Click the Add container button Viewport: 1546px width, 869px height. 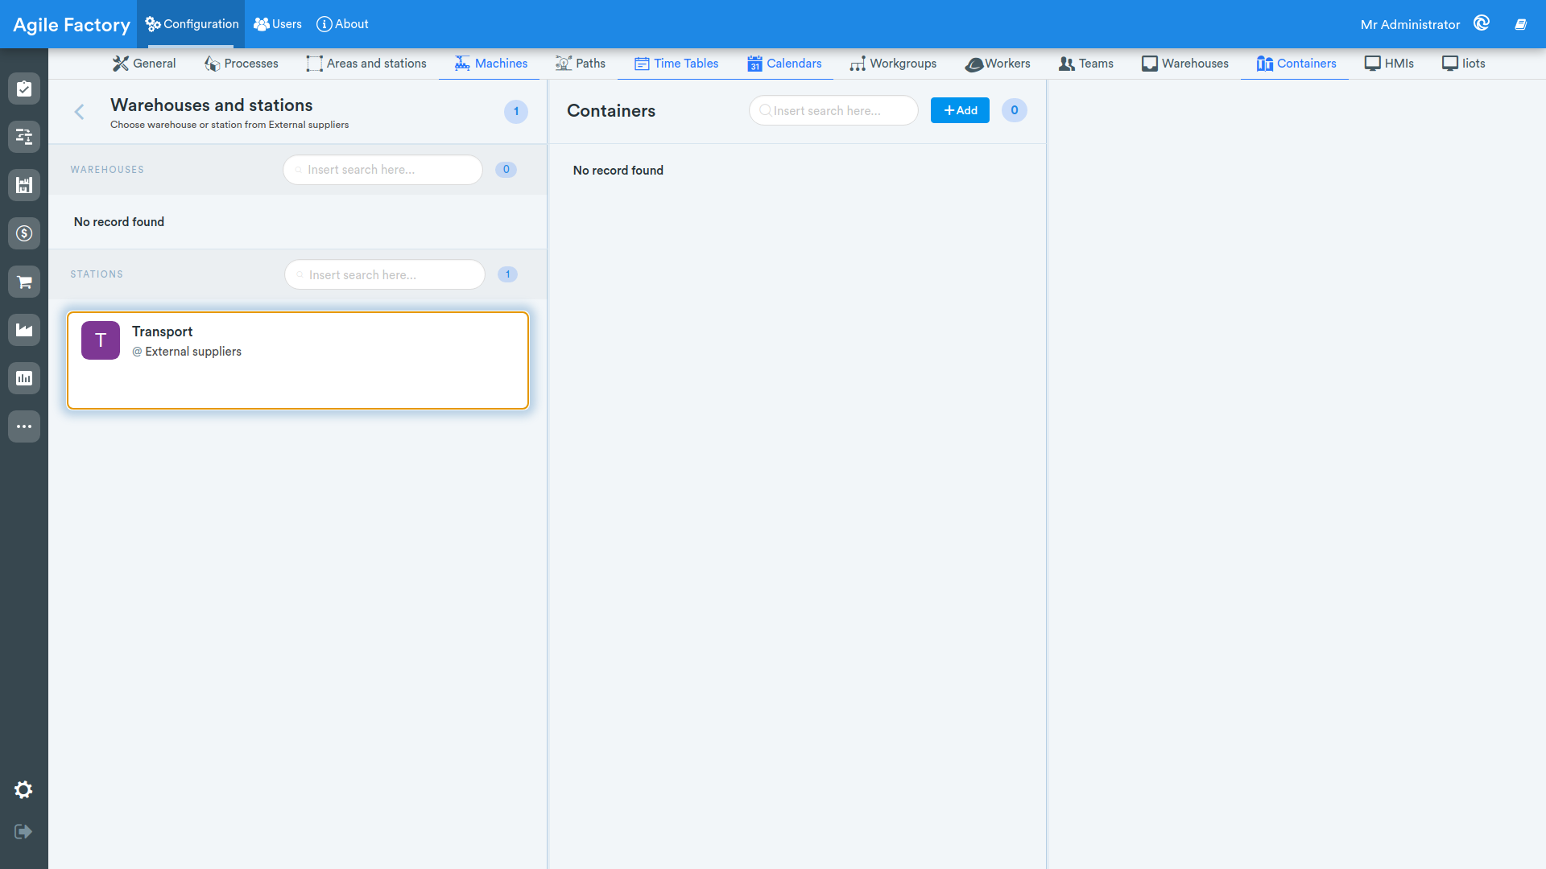pos(960,110)
